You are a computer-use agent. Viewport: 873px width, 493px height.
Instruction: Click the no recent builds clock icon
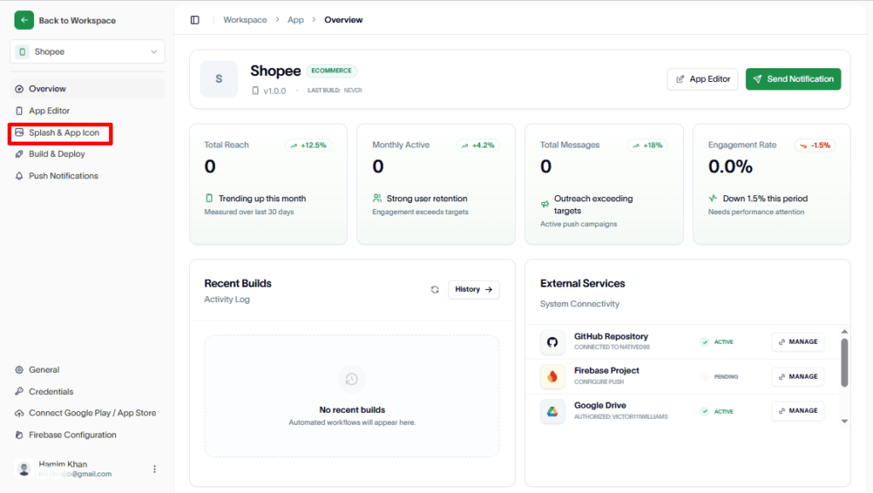point(352,380)
